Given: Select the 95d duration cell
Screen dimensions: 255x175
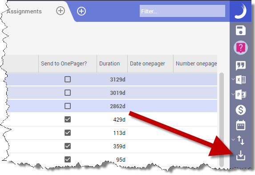Looking at the screenshot, I should coord(112,159).
